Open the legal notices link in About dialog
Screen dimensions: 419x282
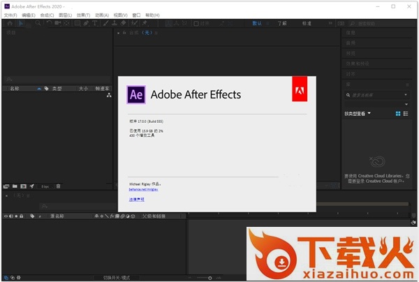point(137,200)
